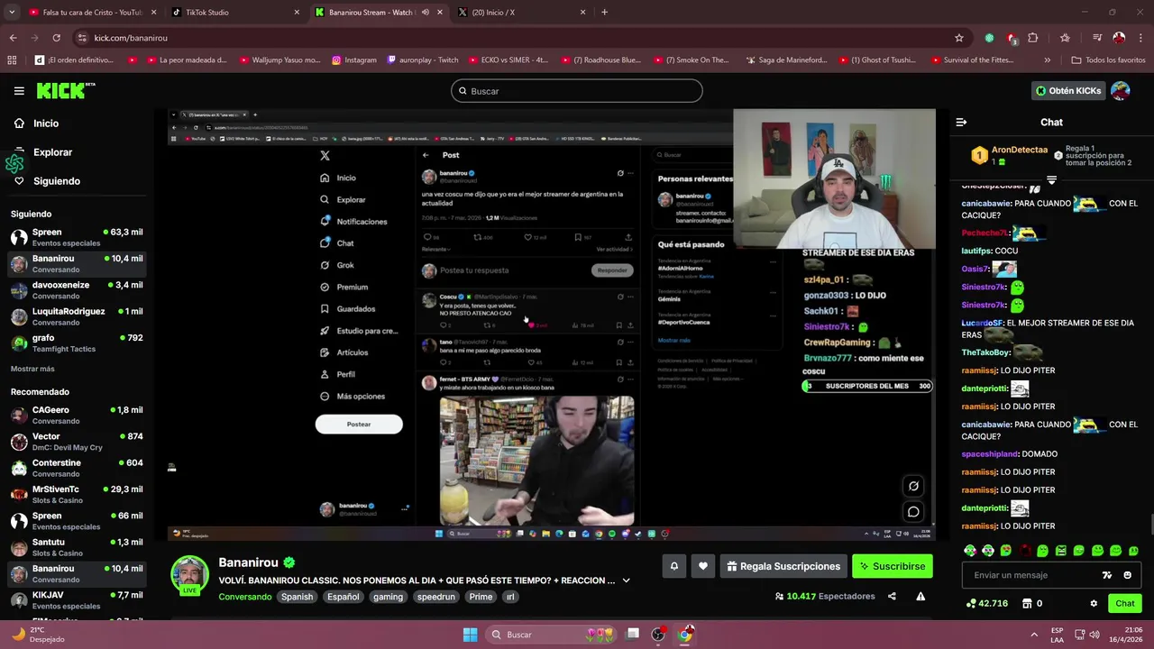The height and width of the screenshot is (649, 1154).
Task: Click the chat bubble icon on player
Action: [x=913, y=512]
